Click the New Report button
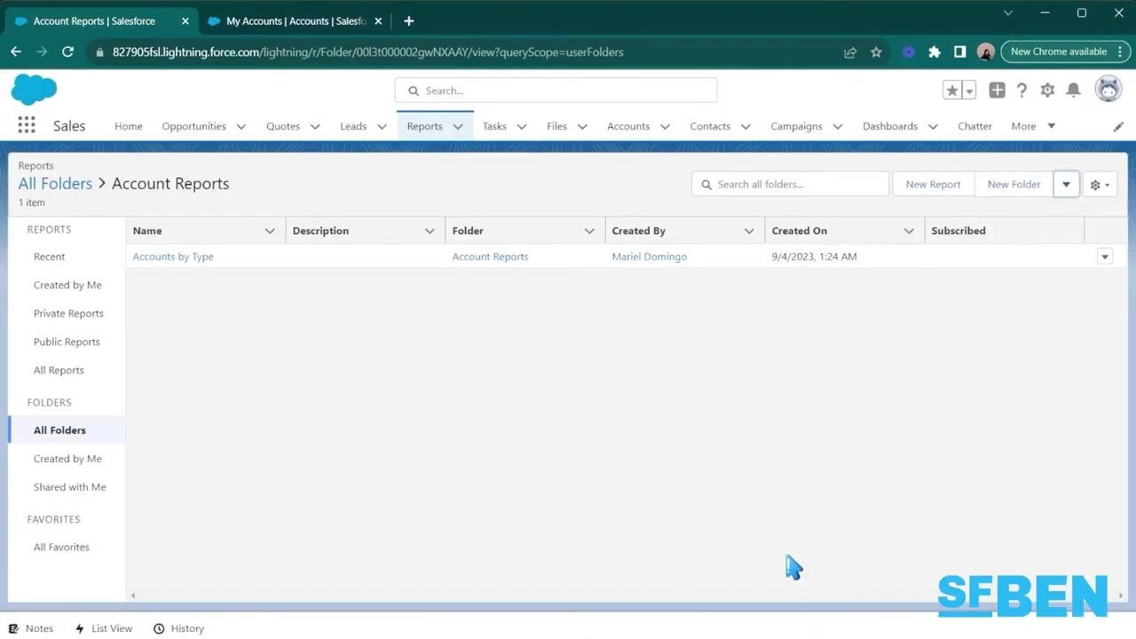 (933, 185)
